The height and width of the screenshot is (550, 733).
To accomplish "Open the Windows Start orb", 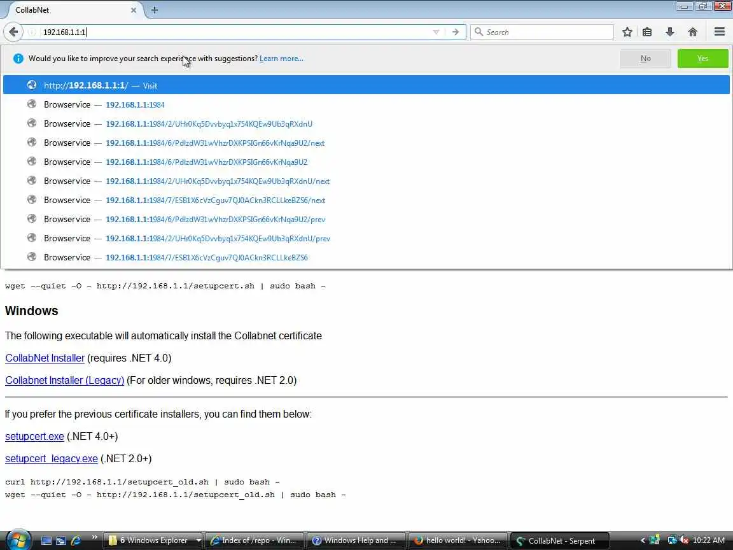I will (18, 540).
